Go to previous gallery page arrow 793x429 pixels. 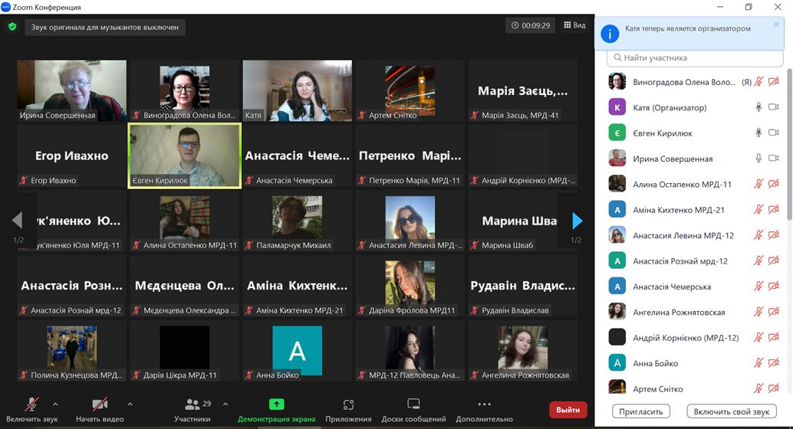tap(17, 221)
